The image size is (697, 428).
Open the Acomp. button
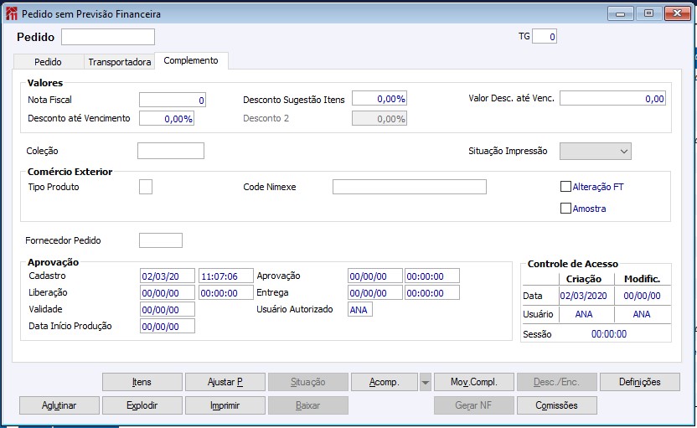tap(385, 382)
